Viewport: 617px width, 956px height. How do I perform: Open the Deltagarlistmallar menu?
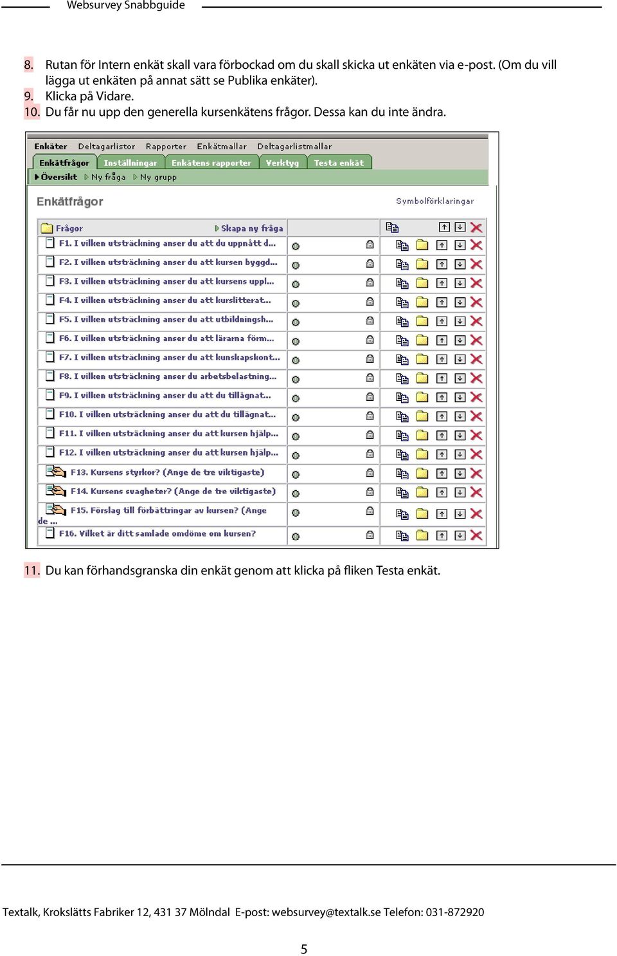coord(294,147)
